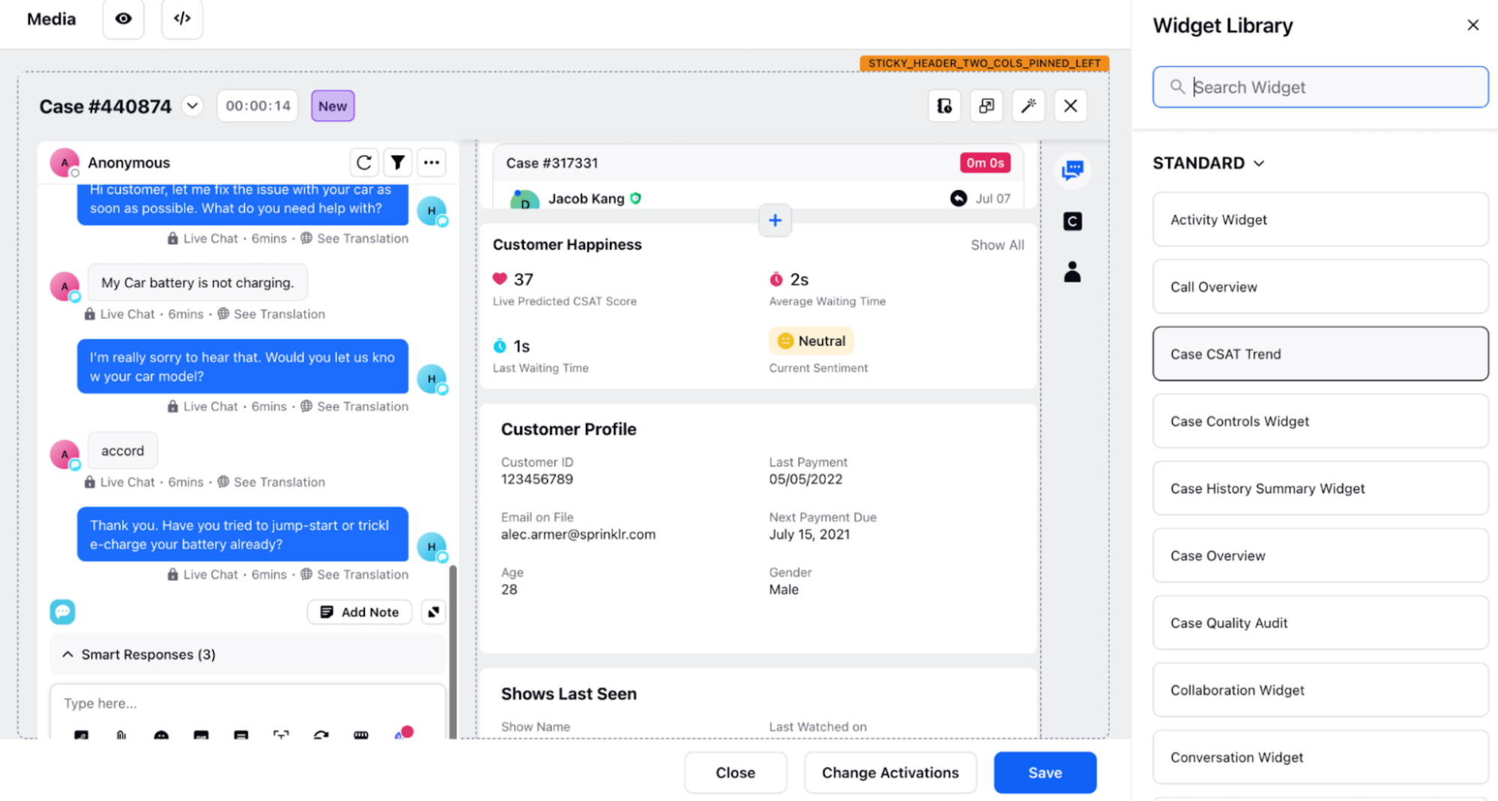Click the lock icon under 'accord' message
1498x801 pixels.
coord(90,482)
